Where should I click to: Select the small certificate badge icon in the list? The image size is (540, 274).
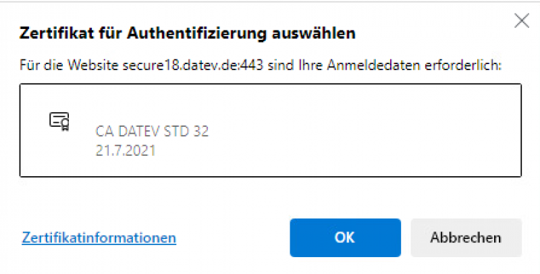pyautogui.click(x=59, y=121)
